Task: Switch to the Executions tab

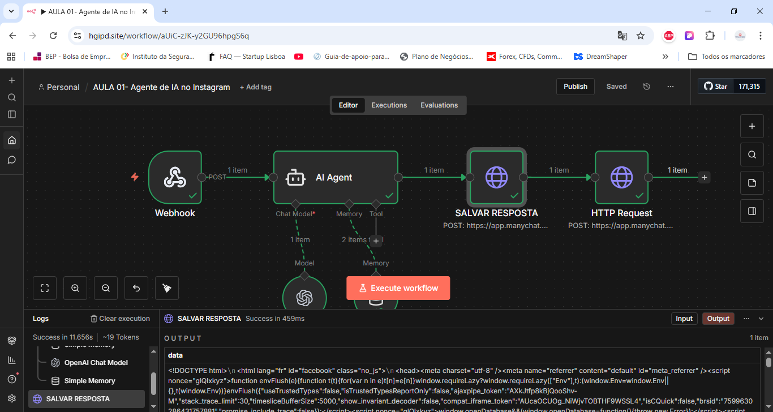Action: tap(389, 105)
